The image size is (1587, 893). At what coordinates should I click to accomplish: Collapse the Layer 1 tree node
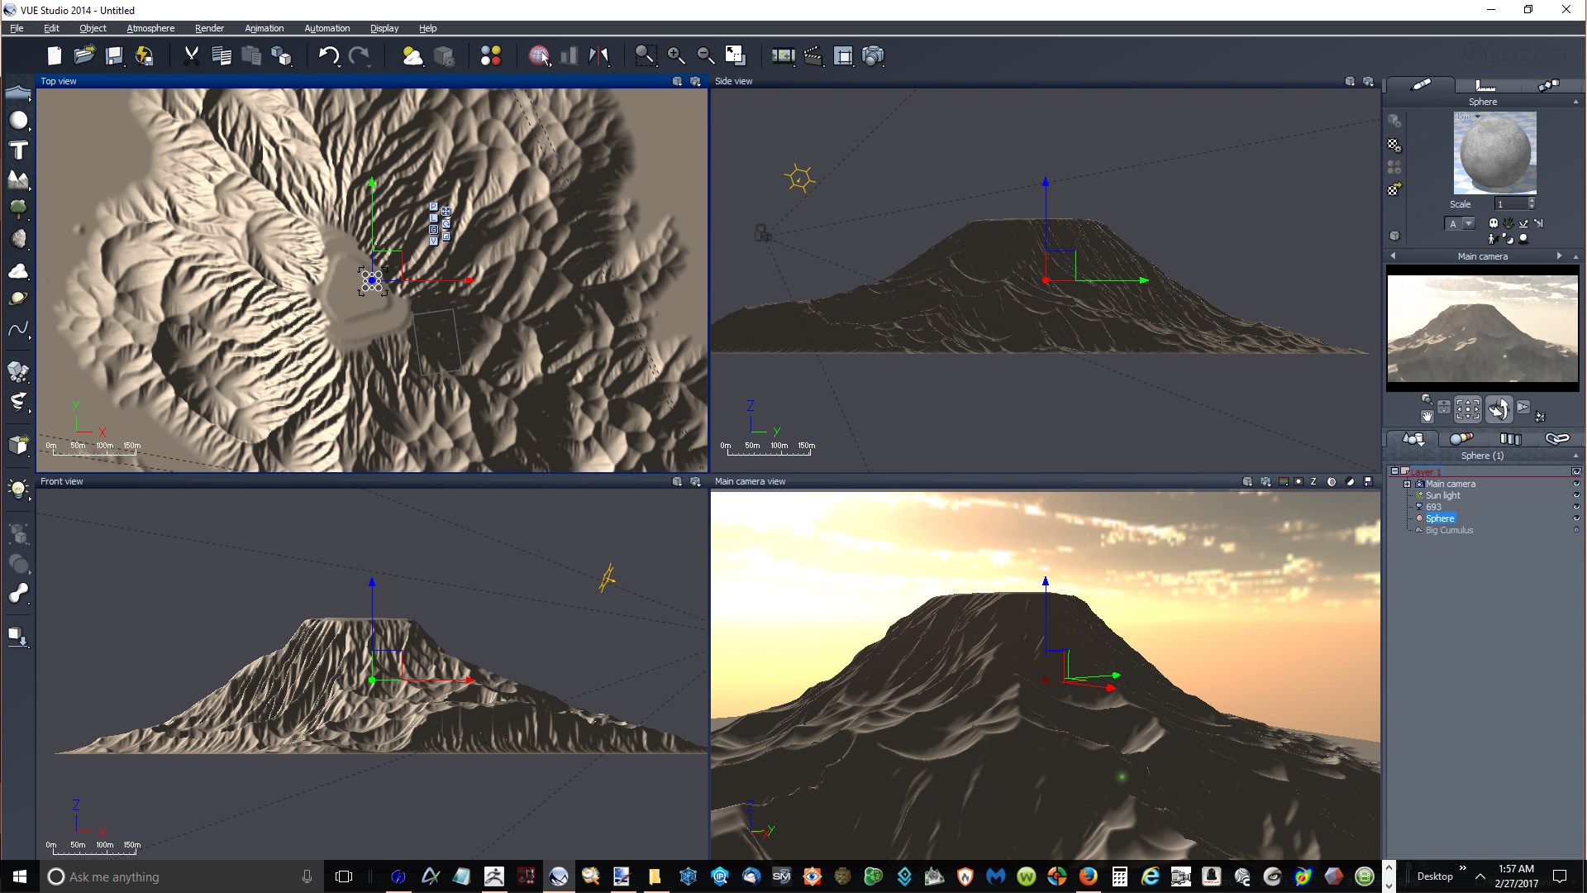(x=1394, y=471)
